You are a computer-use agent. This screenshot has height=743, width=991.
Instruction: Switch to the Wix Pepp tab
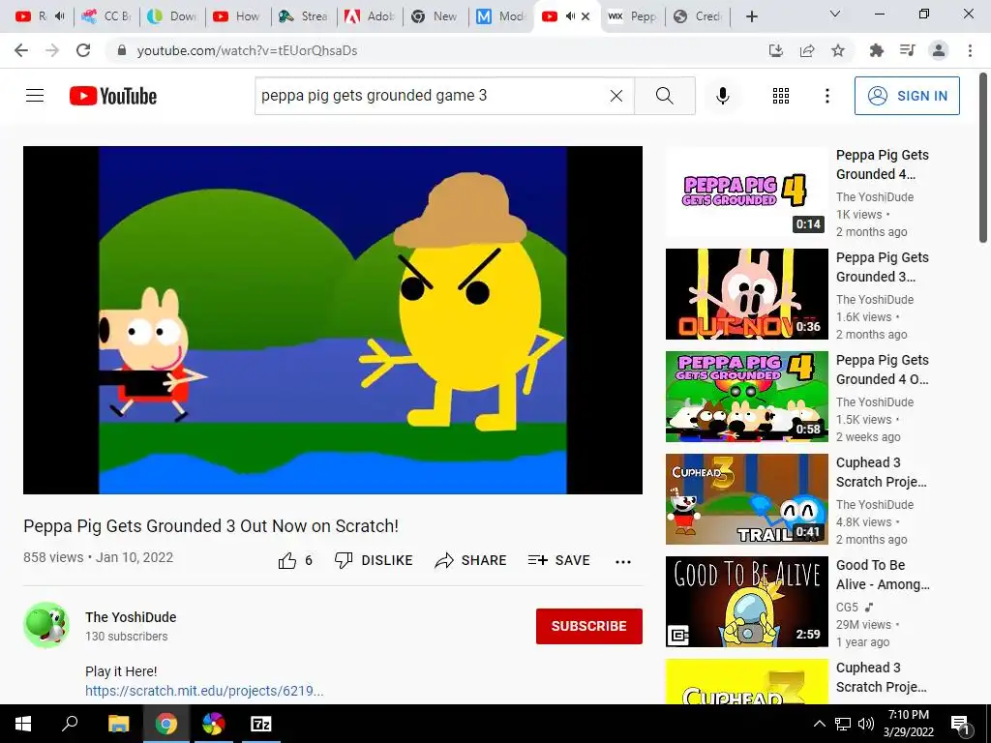(632, 16)
